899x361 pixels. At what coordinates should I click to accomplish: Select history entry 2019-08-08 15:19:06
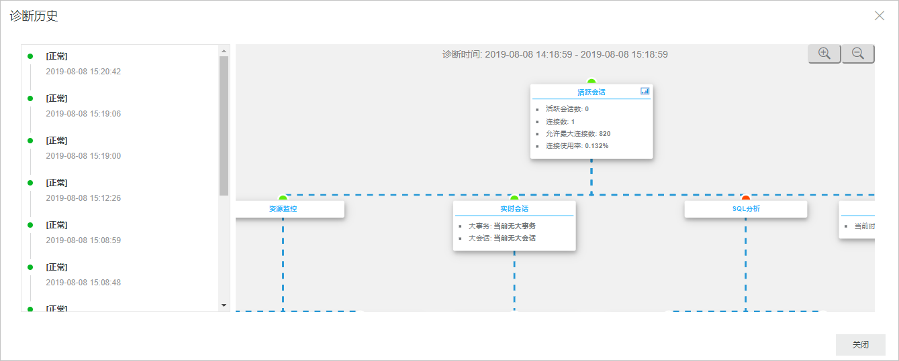tap(83, 114)
